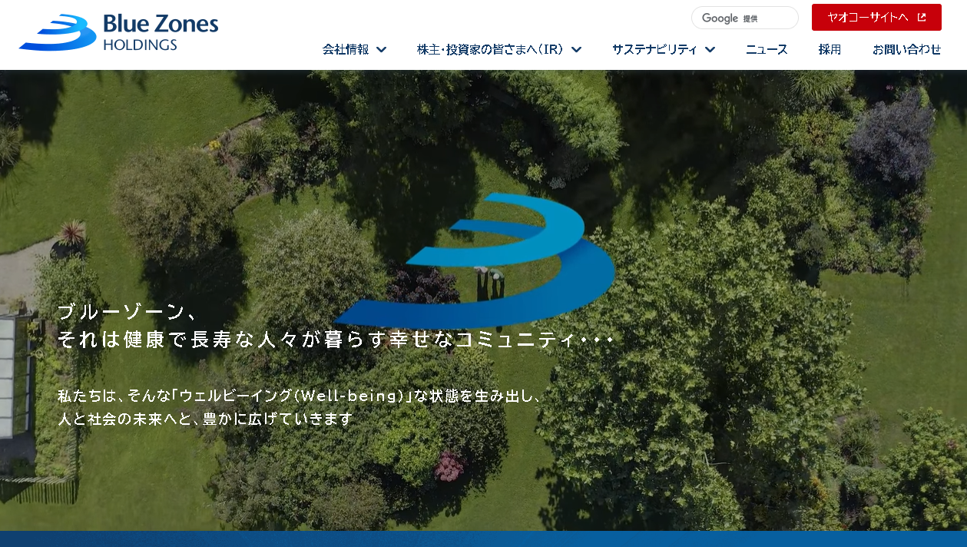The width and height of the screenshot is (967, 547).
Task: Click the blue banner strip at page bottom
Action: click(x=483, y=539)
